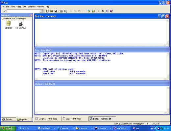Activate the Output - (Untitled) window tab

point(48,119)
